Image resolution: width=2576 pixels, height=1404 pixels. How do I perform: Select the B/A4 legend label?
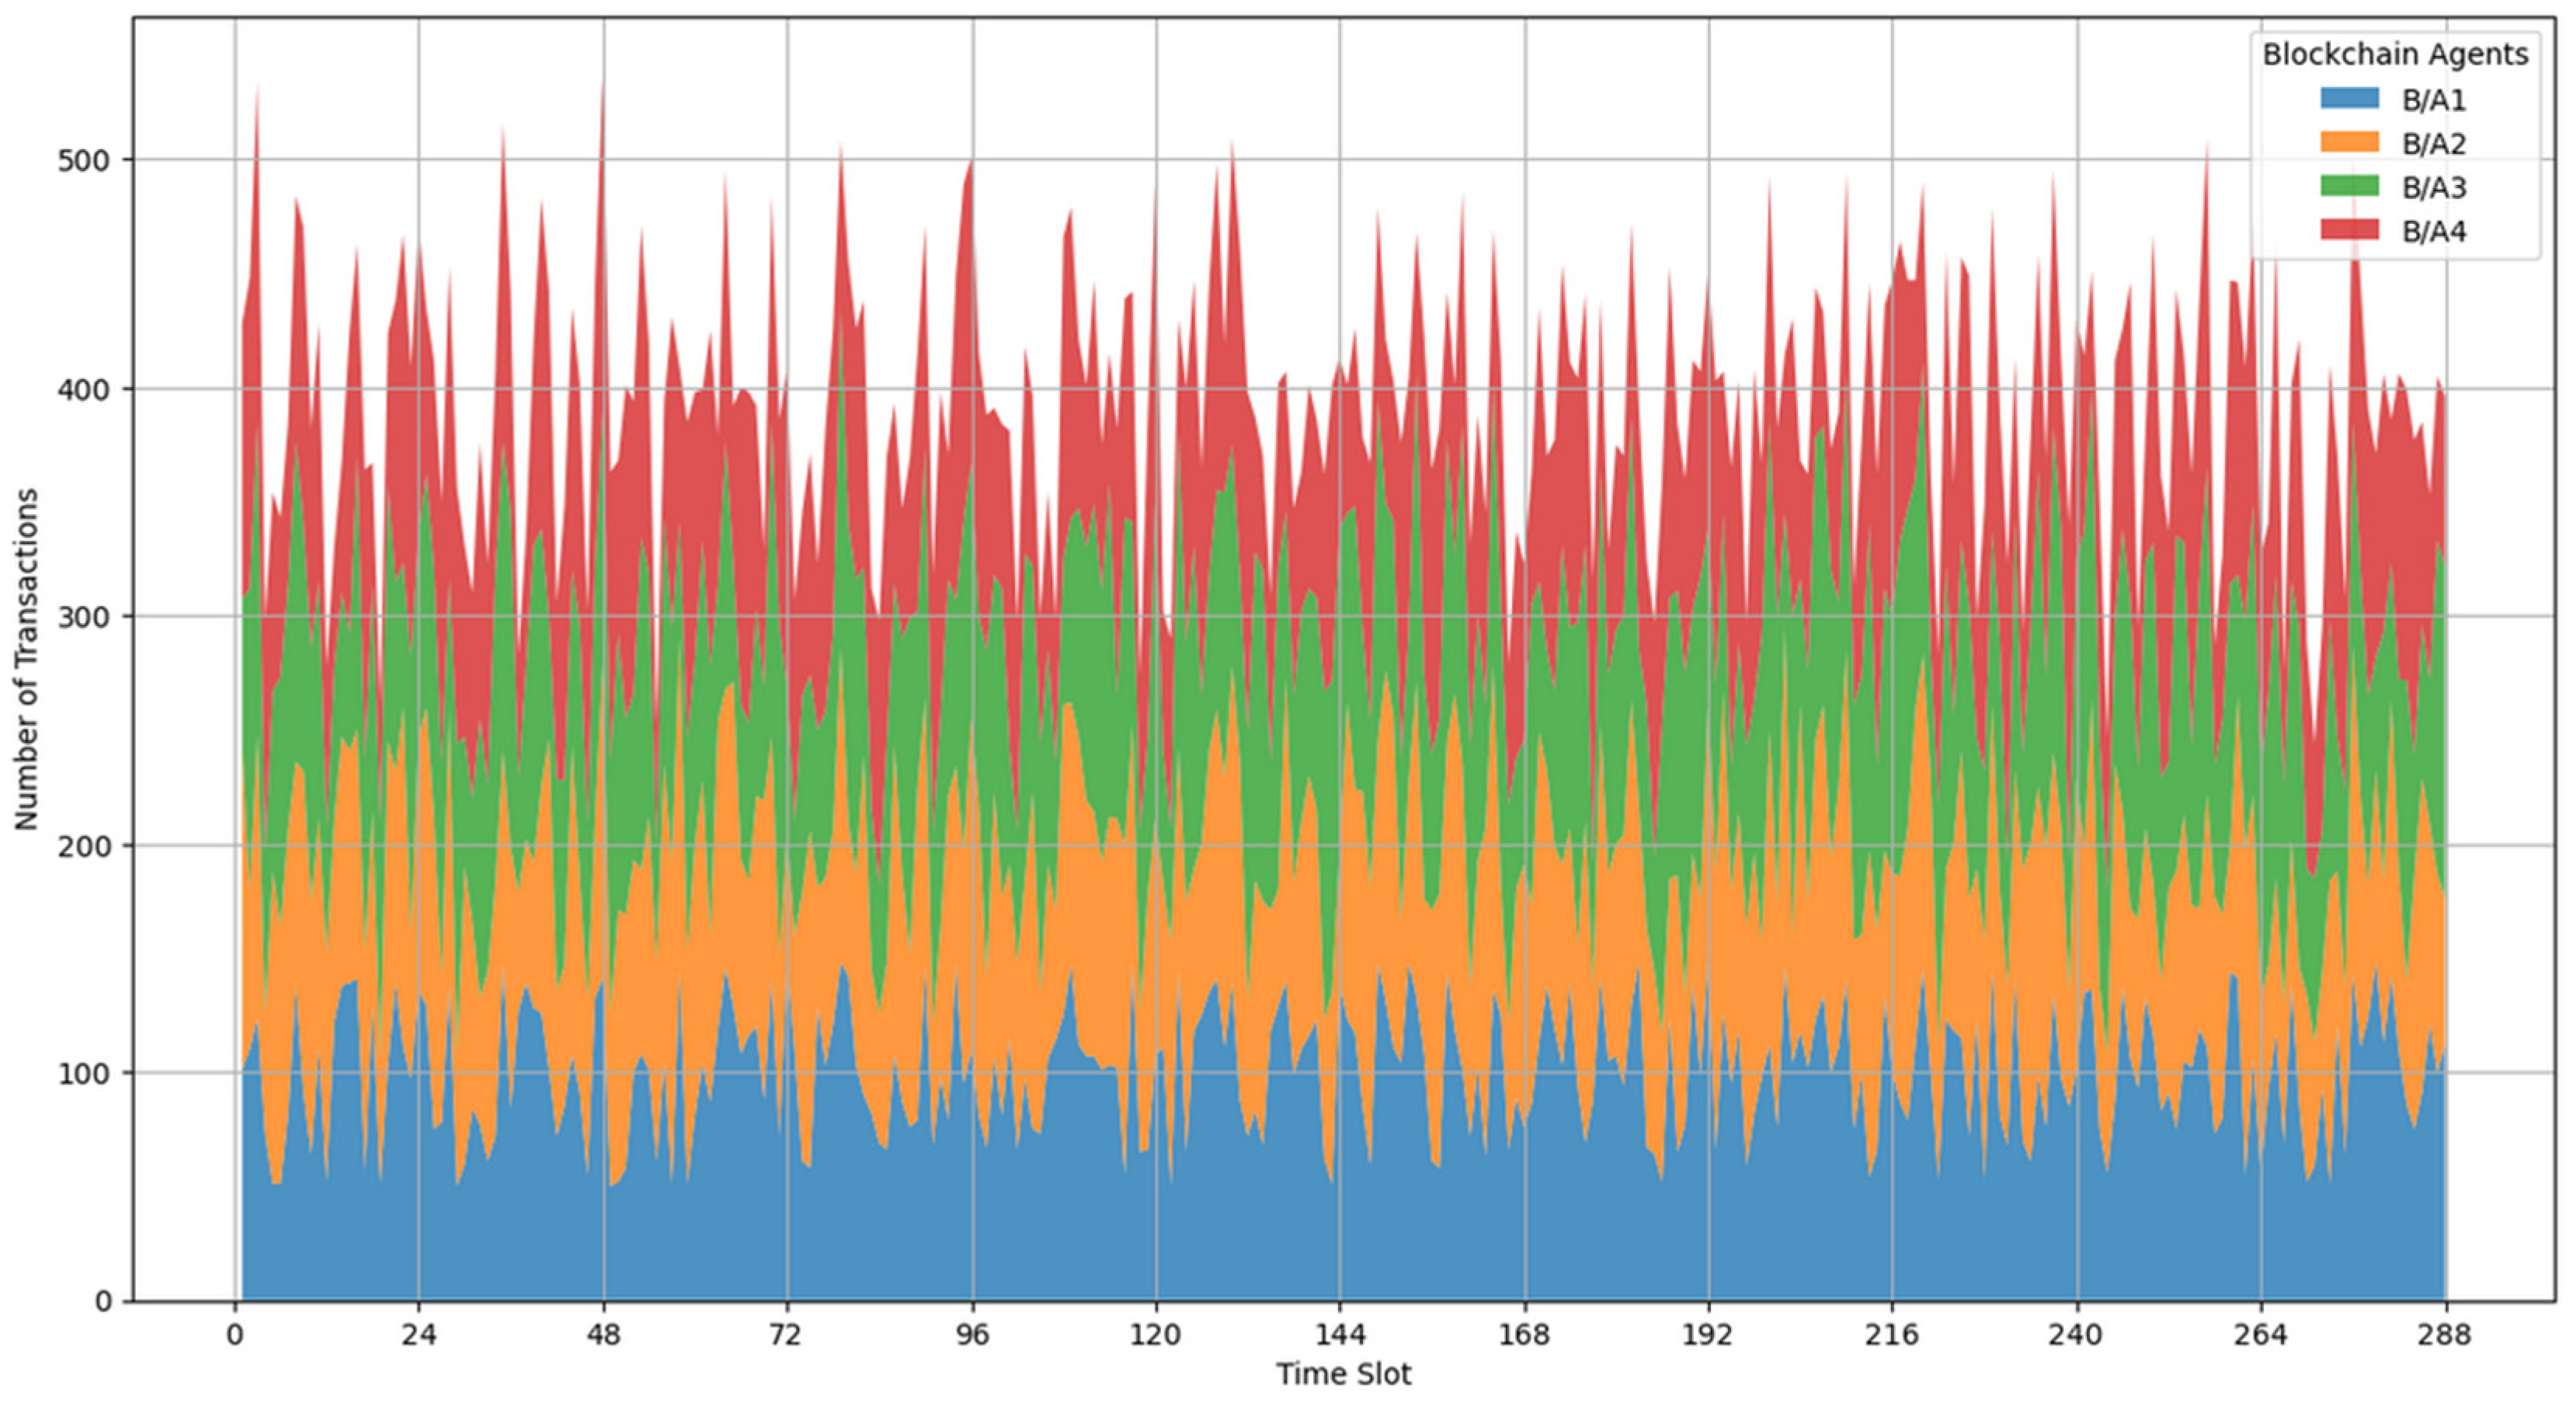click(x=2434, y=232)
